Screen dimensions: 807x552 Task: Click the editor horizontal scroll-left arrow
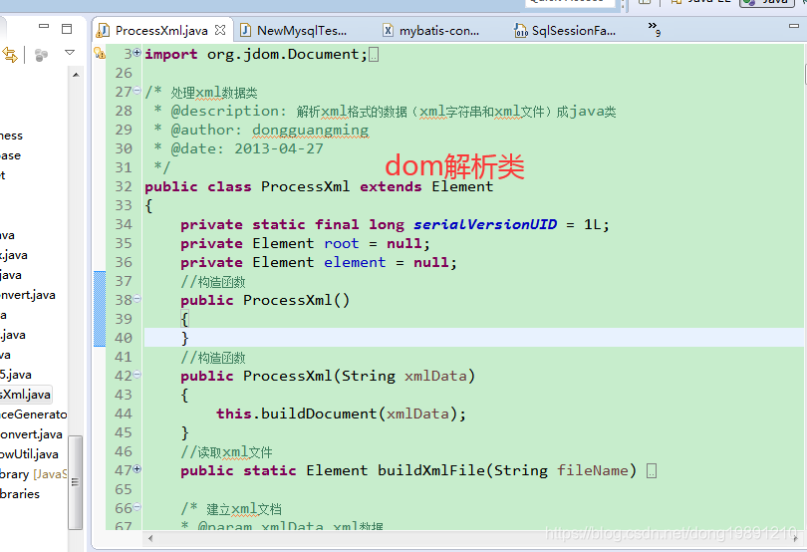pos(150,539)
